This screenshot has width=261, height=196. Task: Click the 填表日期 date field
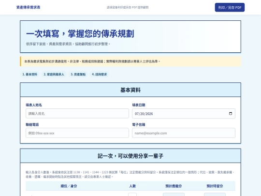(x=184, y=114)
